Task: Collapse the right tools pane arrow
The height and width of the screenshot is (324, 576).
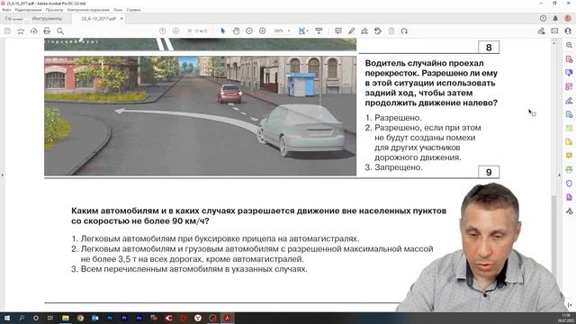Action: coord(560,175)
